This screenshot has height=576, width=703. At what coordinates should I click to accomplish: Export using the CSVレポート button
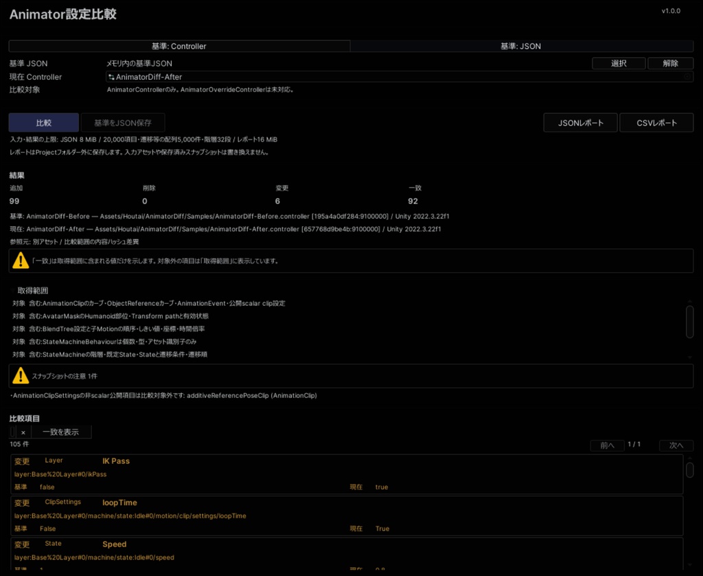click(x=657, y=122)
